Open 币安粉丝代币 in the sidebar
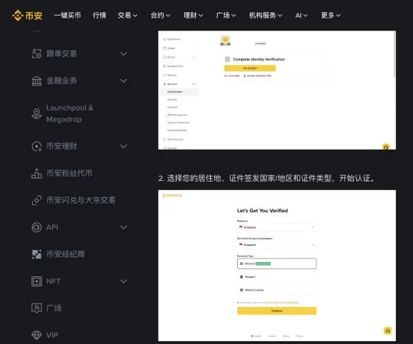The height and width of the screenshot is (344, 413). [x=69, y=173]
